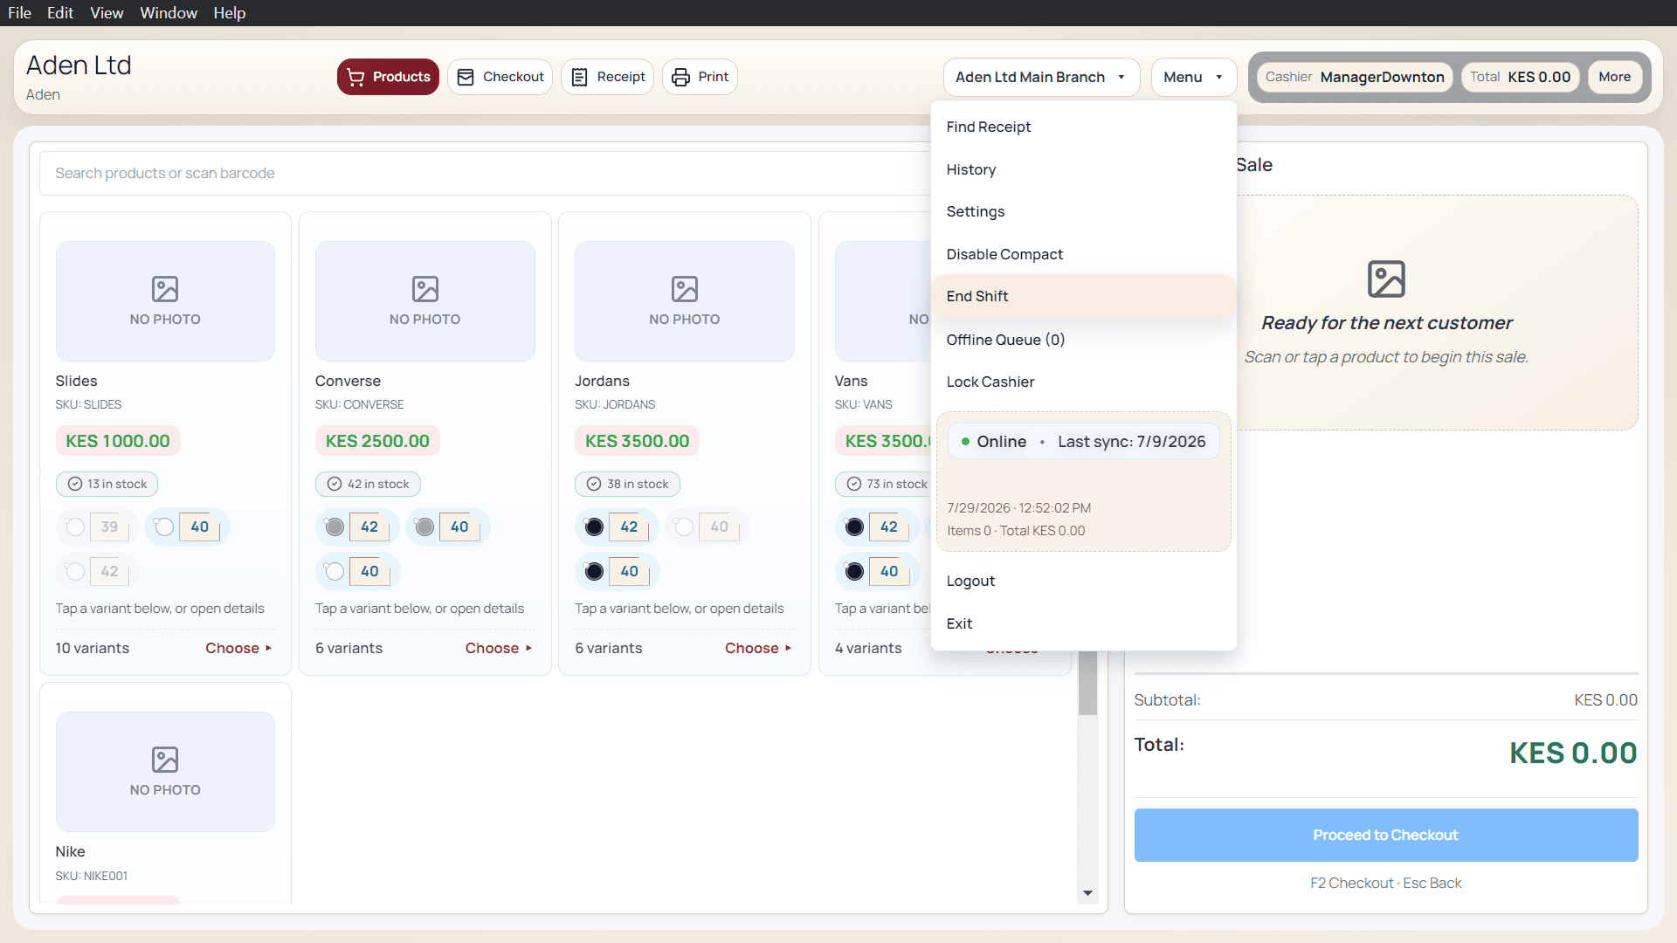Open the Help menu in the menu bar
The height and width of the screenshot is (943, 1677).
[230, 13]
